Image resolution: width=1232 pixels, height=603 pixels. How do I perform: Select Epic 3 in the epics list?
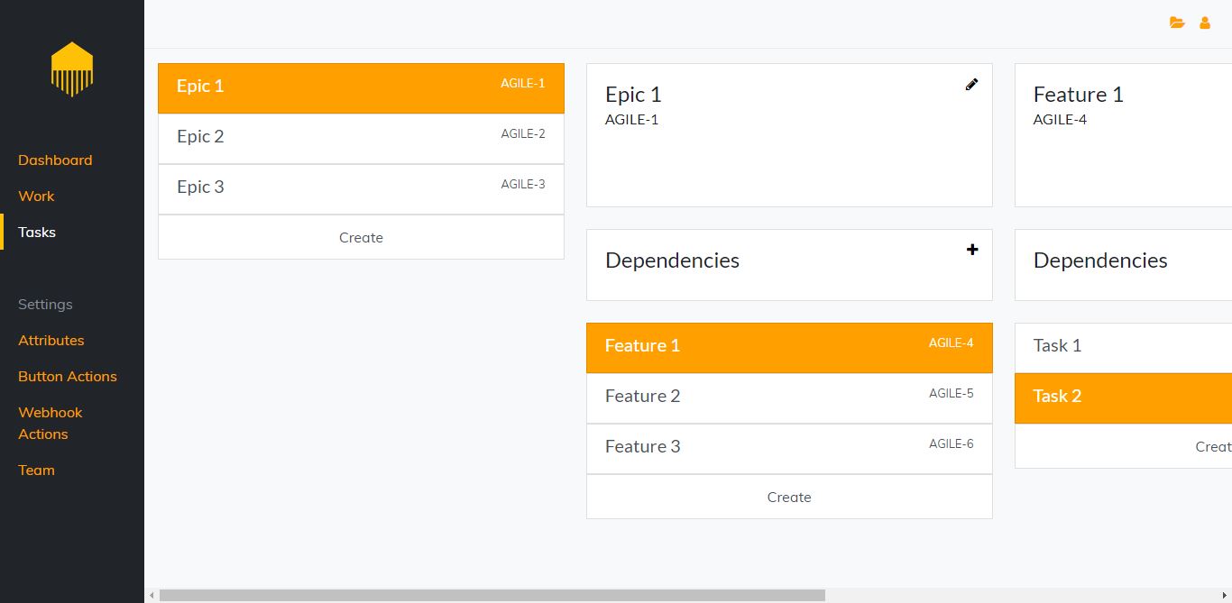pos(361,189)
